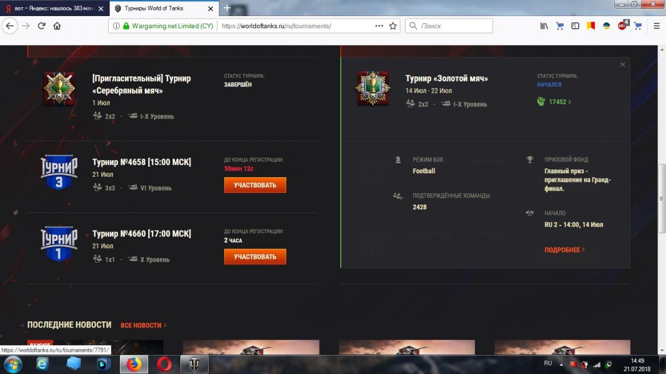Screen dimensions: 666x374
Task: Open the Adblock Plus extension icon
Action: coord(623,25)
